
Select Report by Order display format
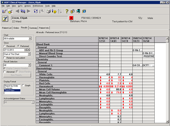tap(11, 86)
